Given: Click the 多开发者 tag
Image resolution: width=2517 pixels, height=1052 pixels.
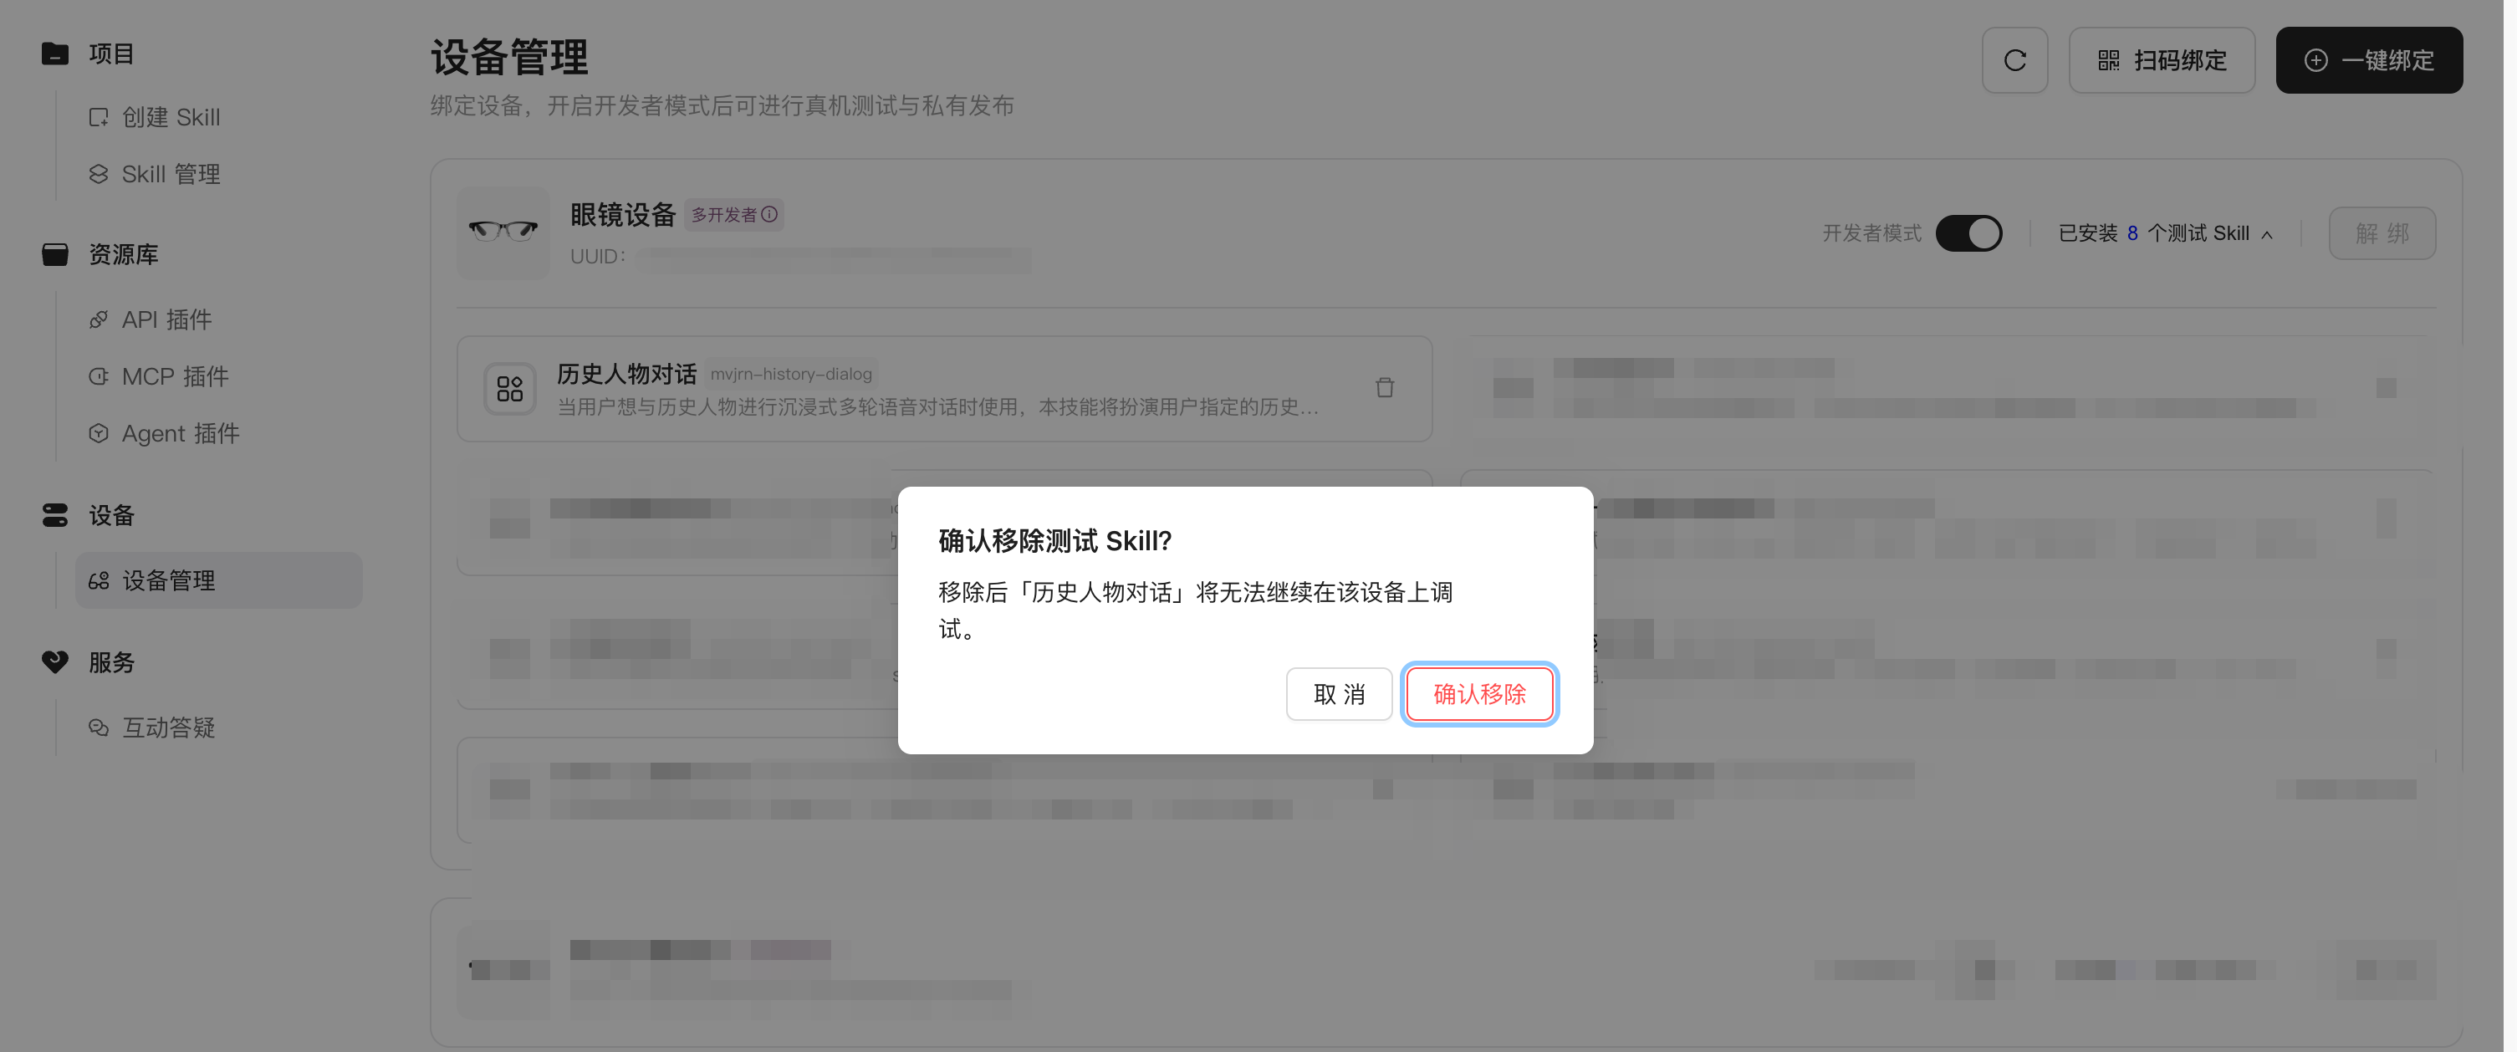Looking at the screenshot, I should (734, 214).
